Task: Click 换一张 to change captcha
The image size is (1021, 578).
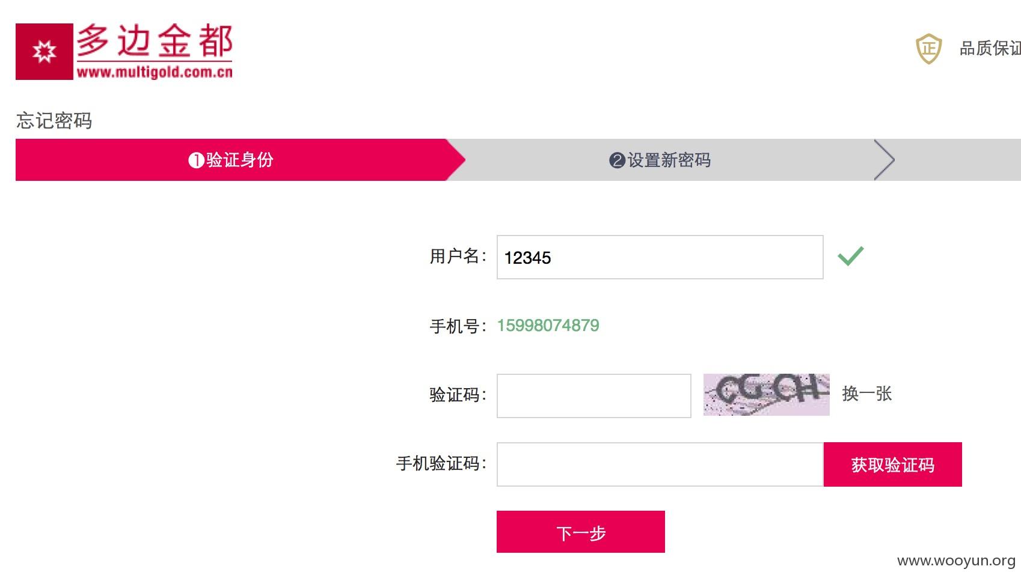Action: pyautogui.click(x=866, y=394)
